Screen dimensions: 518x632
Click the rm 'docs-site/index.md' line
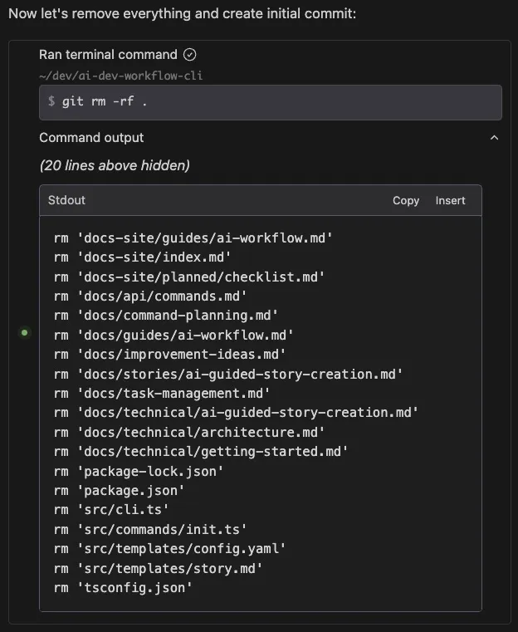tap(142, 257)
